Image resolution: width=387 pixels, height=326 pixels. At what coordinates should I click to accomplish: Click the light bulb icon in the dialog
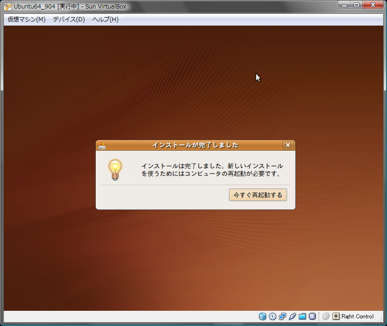(115, 170)
